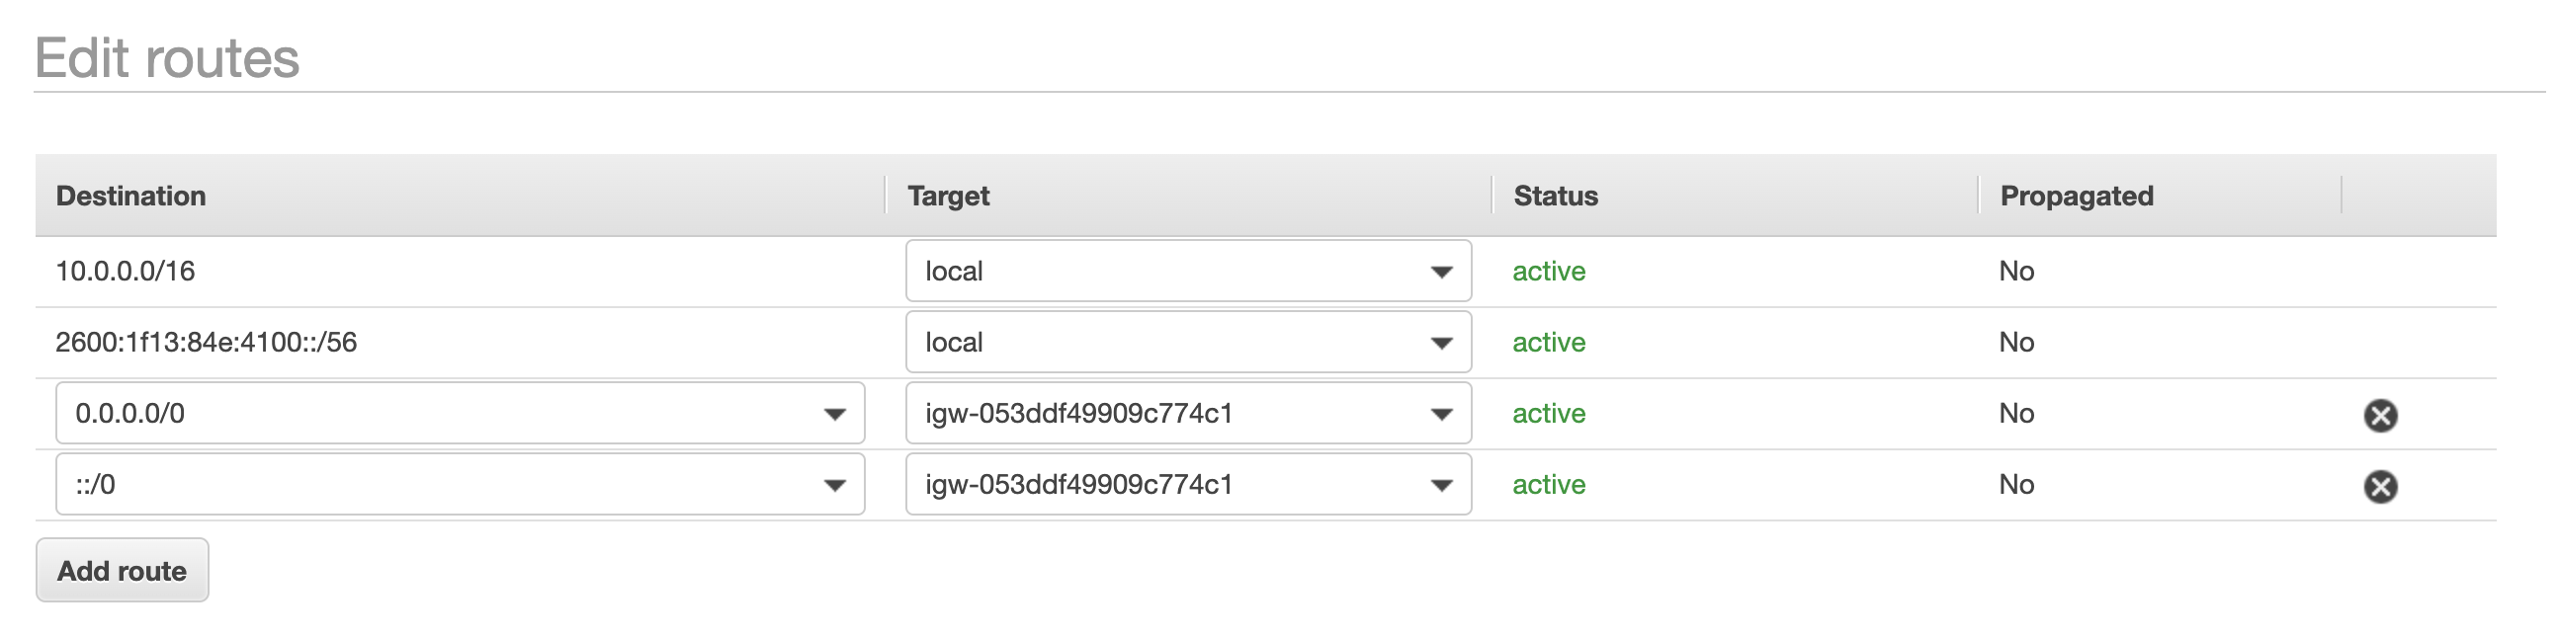Open Target dropdown in 0.0.0.0/0 row
Viewport: 2558px width, 638px height.
pos(1188,414)
